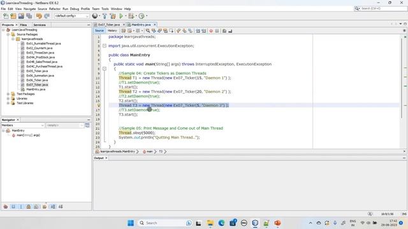Click the History view button
Screen dimensions: 408x229
[112, 31]
